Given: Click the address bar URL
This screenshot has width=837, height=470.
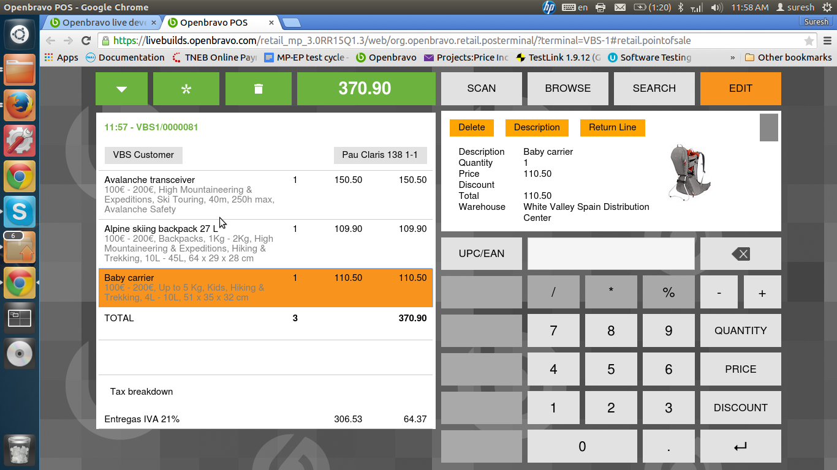Looking at the screenshot, I should 402,41.
